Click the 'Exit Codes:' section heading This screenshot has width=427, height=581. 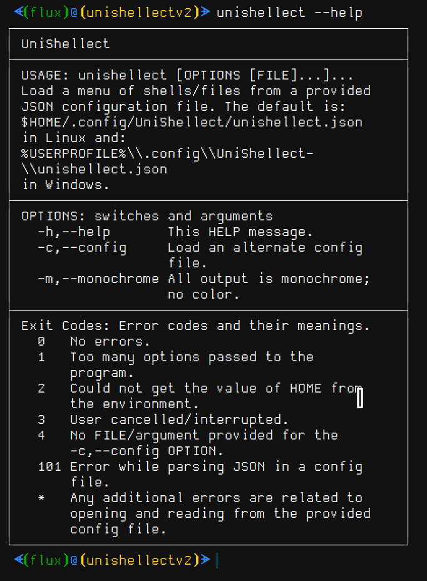[x=65, y=326]
